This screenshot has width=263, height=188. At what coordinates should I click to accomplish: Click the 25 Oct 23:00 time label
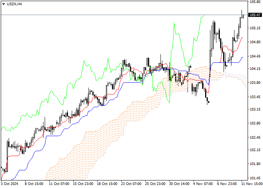coord(155,184)
